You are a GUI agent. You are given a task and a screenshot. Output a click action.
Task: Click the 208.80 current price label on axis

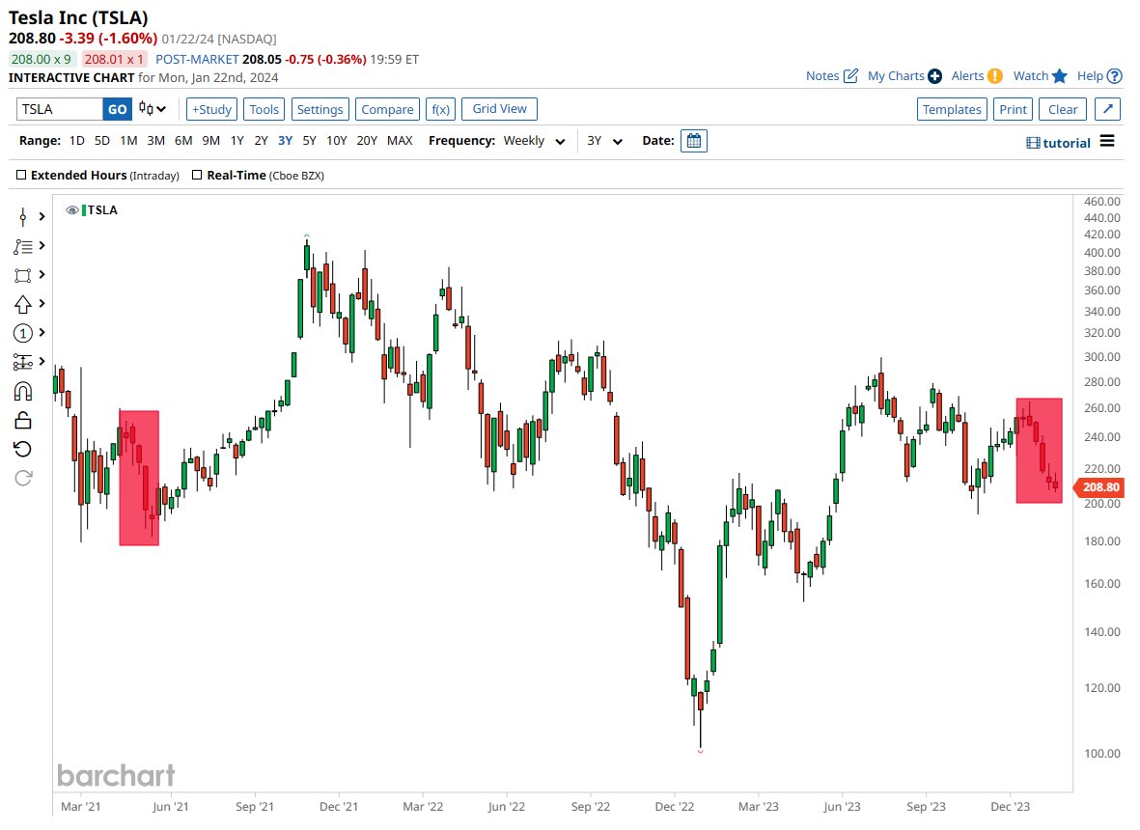coord(1101,487)
